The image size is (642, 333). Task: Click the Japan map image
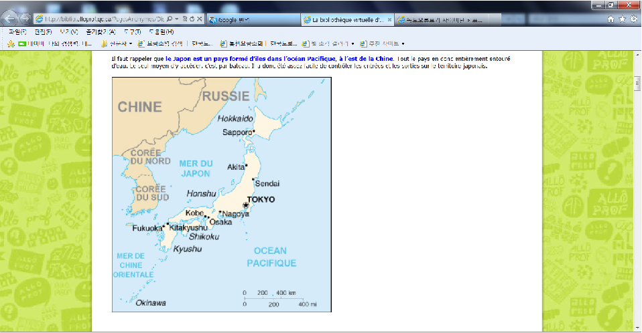[x=222, y=195]
